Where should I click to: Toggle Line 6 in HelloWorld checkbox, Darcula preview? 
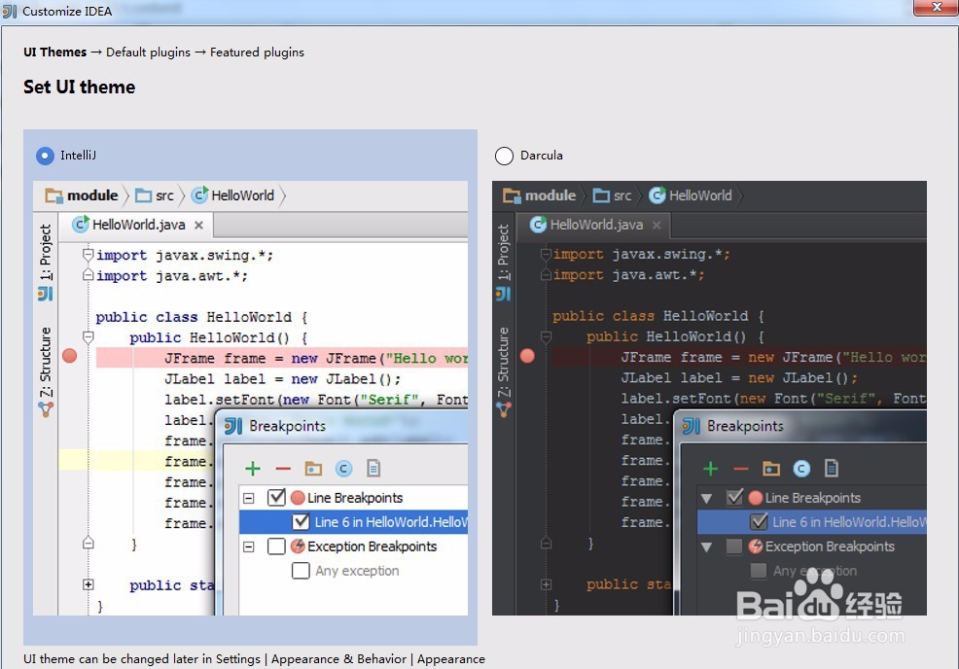tap(759, 521)
